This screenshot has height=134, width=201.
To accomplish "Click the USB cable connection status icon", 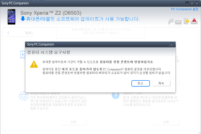I will tap(171, 21).
